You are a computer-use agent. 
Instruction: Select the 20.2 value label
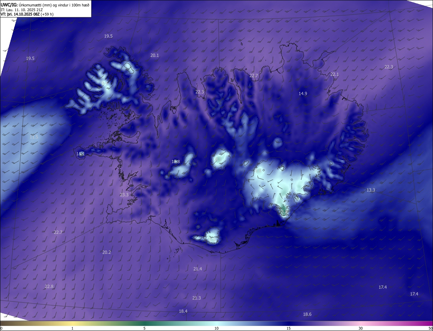point(107,252)
